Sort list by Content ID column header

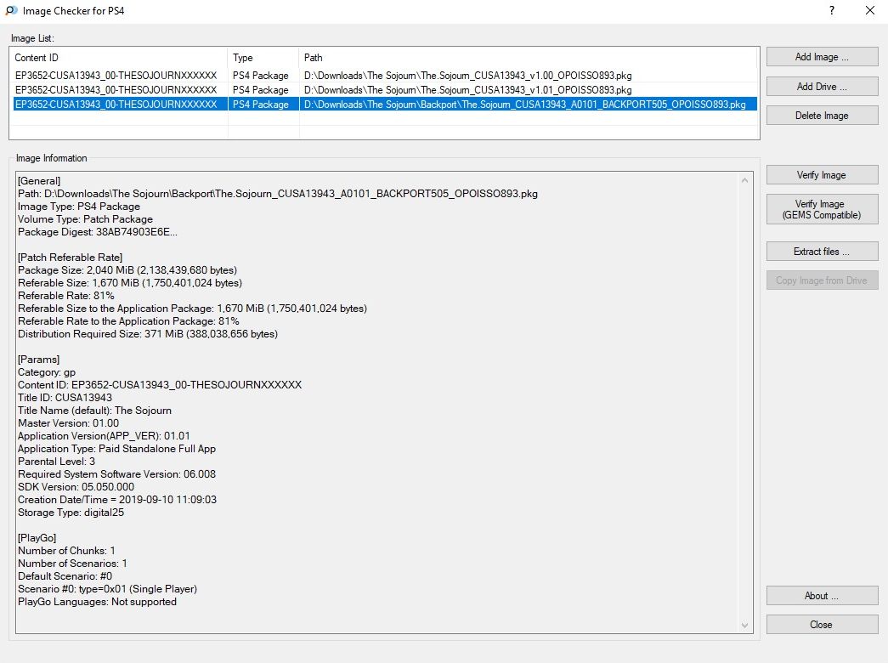119,58
